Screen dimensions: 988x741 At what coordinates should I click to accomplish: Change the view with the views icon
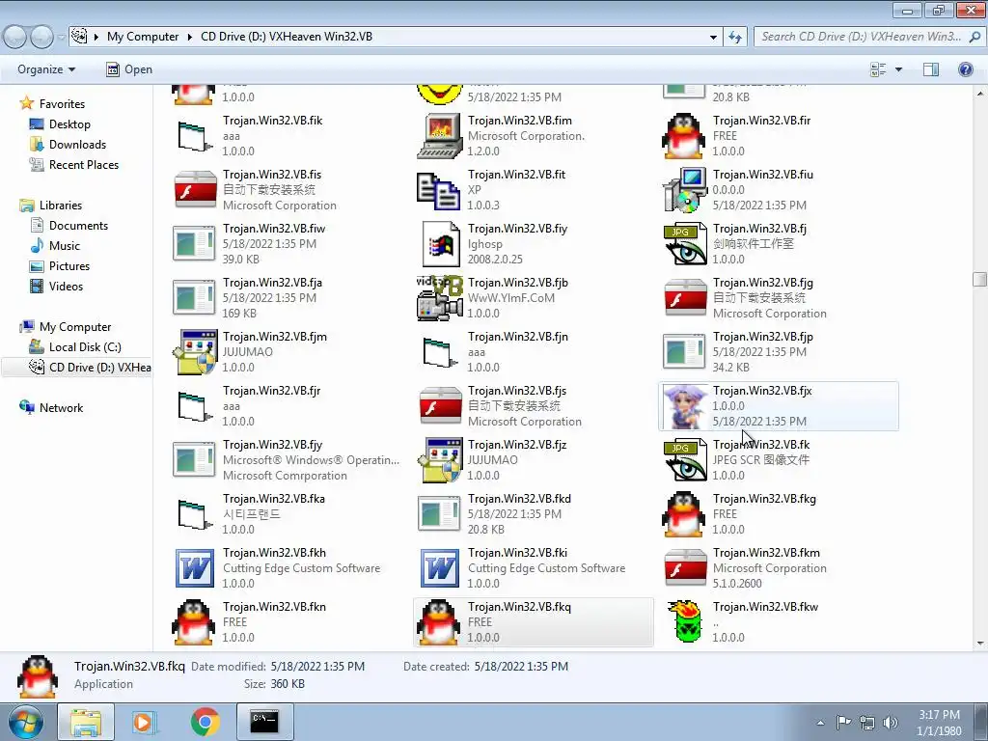tap(878, 69)
